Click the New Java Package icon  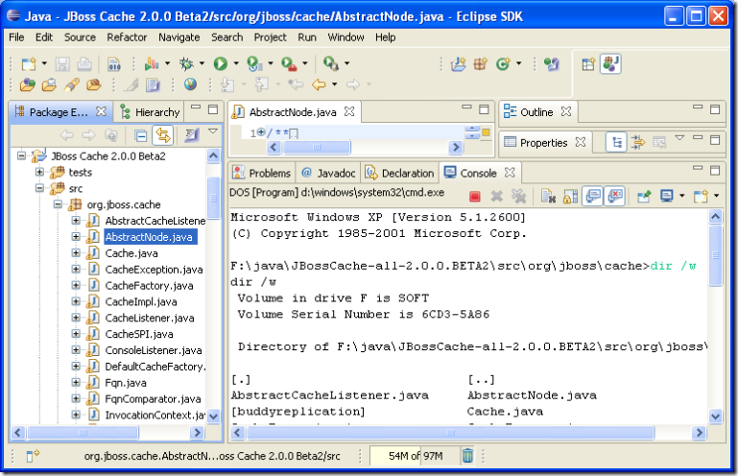[x=481, y=63]
